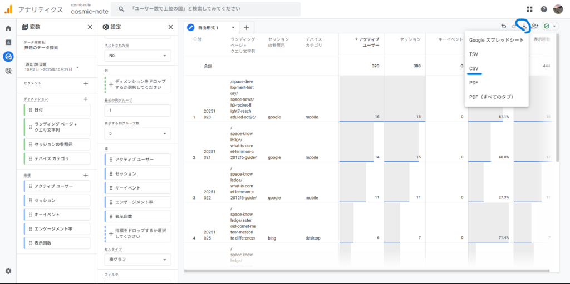Add a new dimension with plus button

[x=86, y=99]
